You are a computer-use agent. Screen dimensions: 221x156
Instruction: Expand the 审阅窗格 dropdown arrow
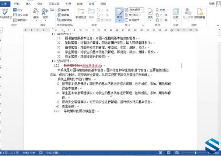(x=142, y=20)
